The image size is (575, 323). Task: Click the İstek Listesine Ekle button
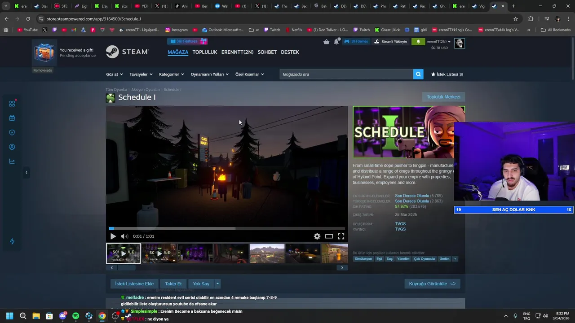134,284
